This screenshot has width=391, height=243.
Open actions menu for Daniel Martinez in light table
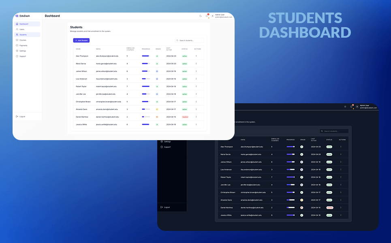196,117
